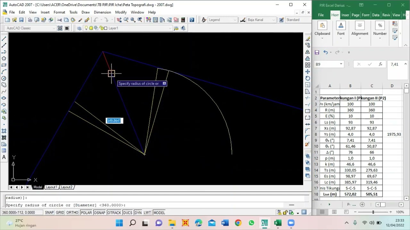Open the AutoCAD Classic workspace dropdown
The width and height of the screenshot is (410, 230).
click(x=30, y=28)
